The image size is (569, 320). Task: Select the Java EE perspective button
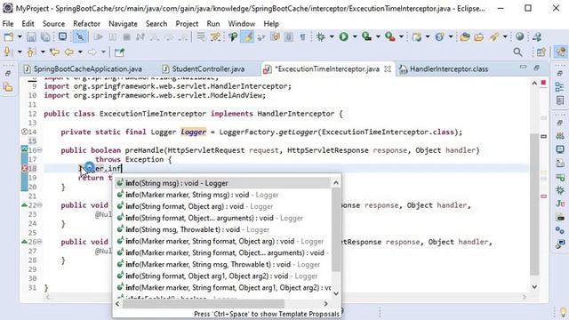561,52
